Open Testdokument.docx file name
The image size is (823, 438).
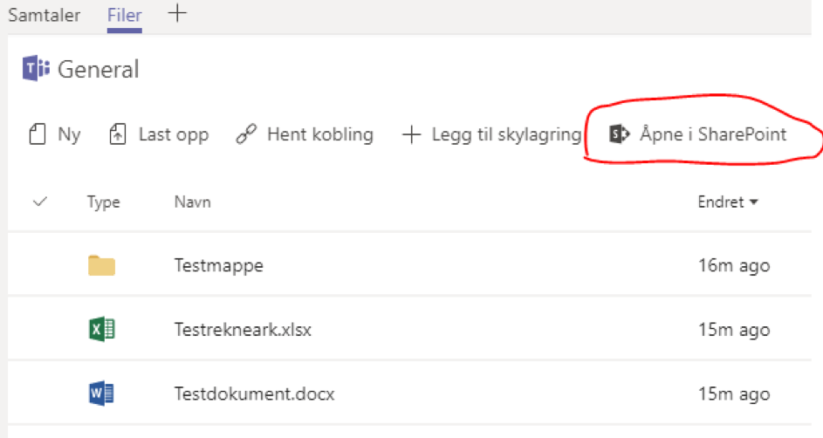click(254, 394)
